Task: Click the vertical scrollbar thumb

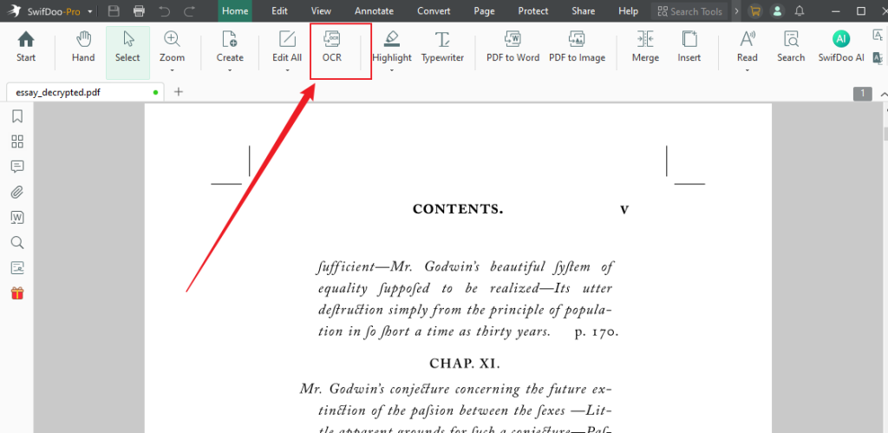Action: [x=884, y=134]
